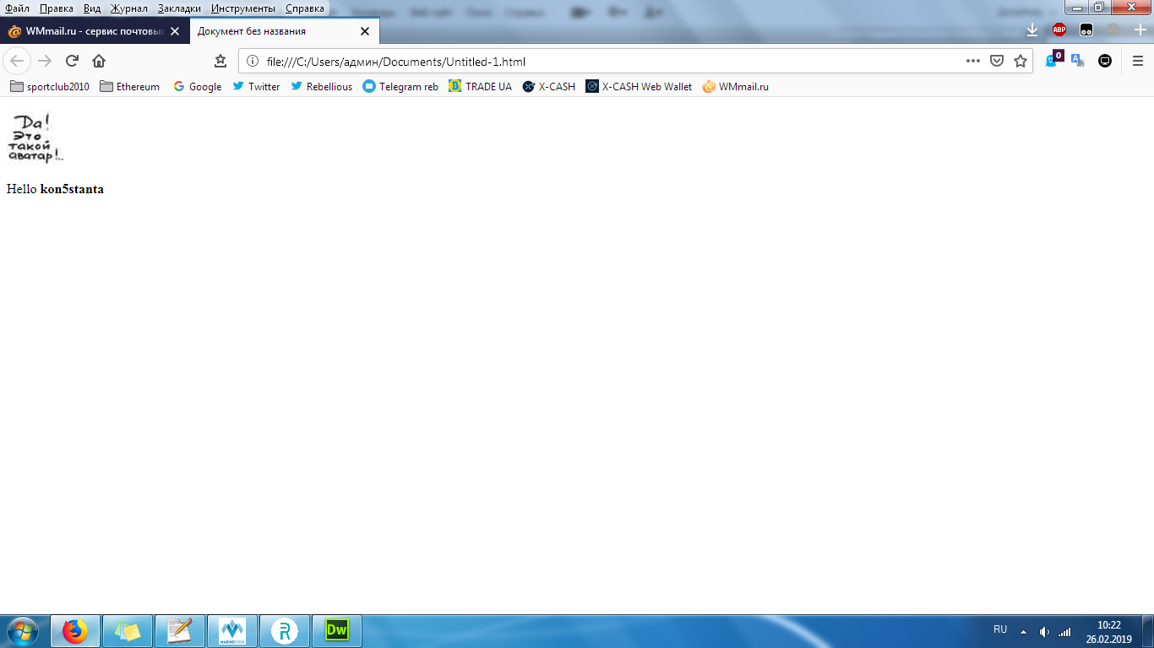Launch Dreamweaver from the taskbar

[x=337, y=630]
